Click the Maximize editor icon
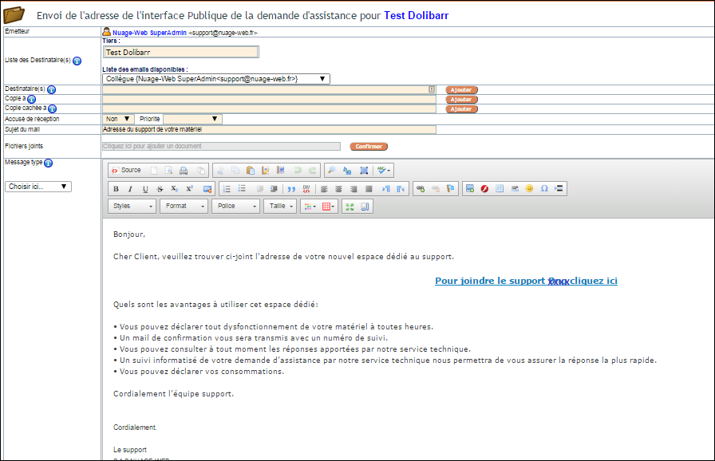Screen dimensions: 715x461 pos(350,207)
